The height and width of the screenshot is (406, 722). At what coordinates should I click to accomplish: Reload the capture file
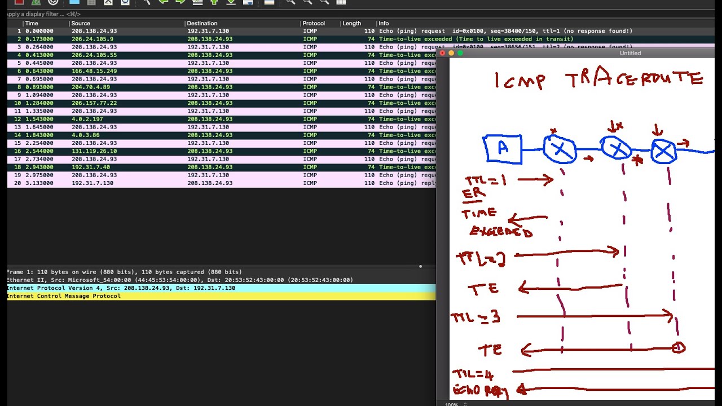[x=125, y=3]
